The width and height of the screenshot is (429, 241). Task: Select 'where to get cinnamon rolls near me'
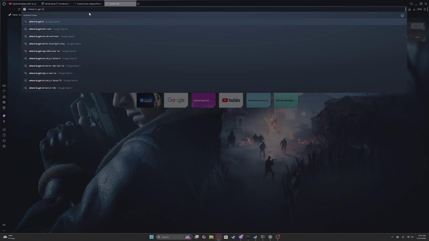(214, 66)
